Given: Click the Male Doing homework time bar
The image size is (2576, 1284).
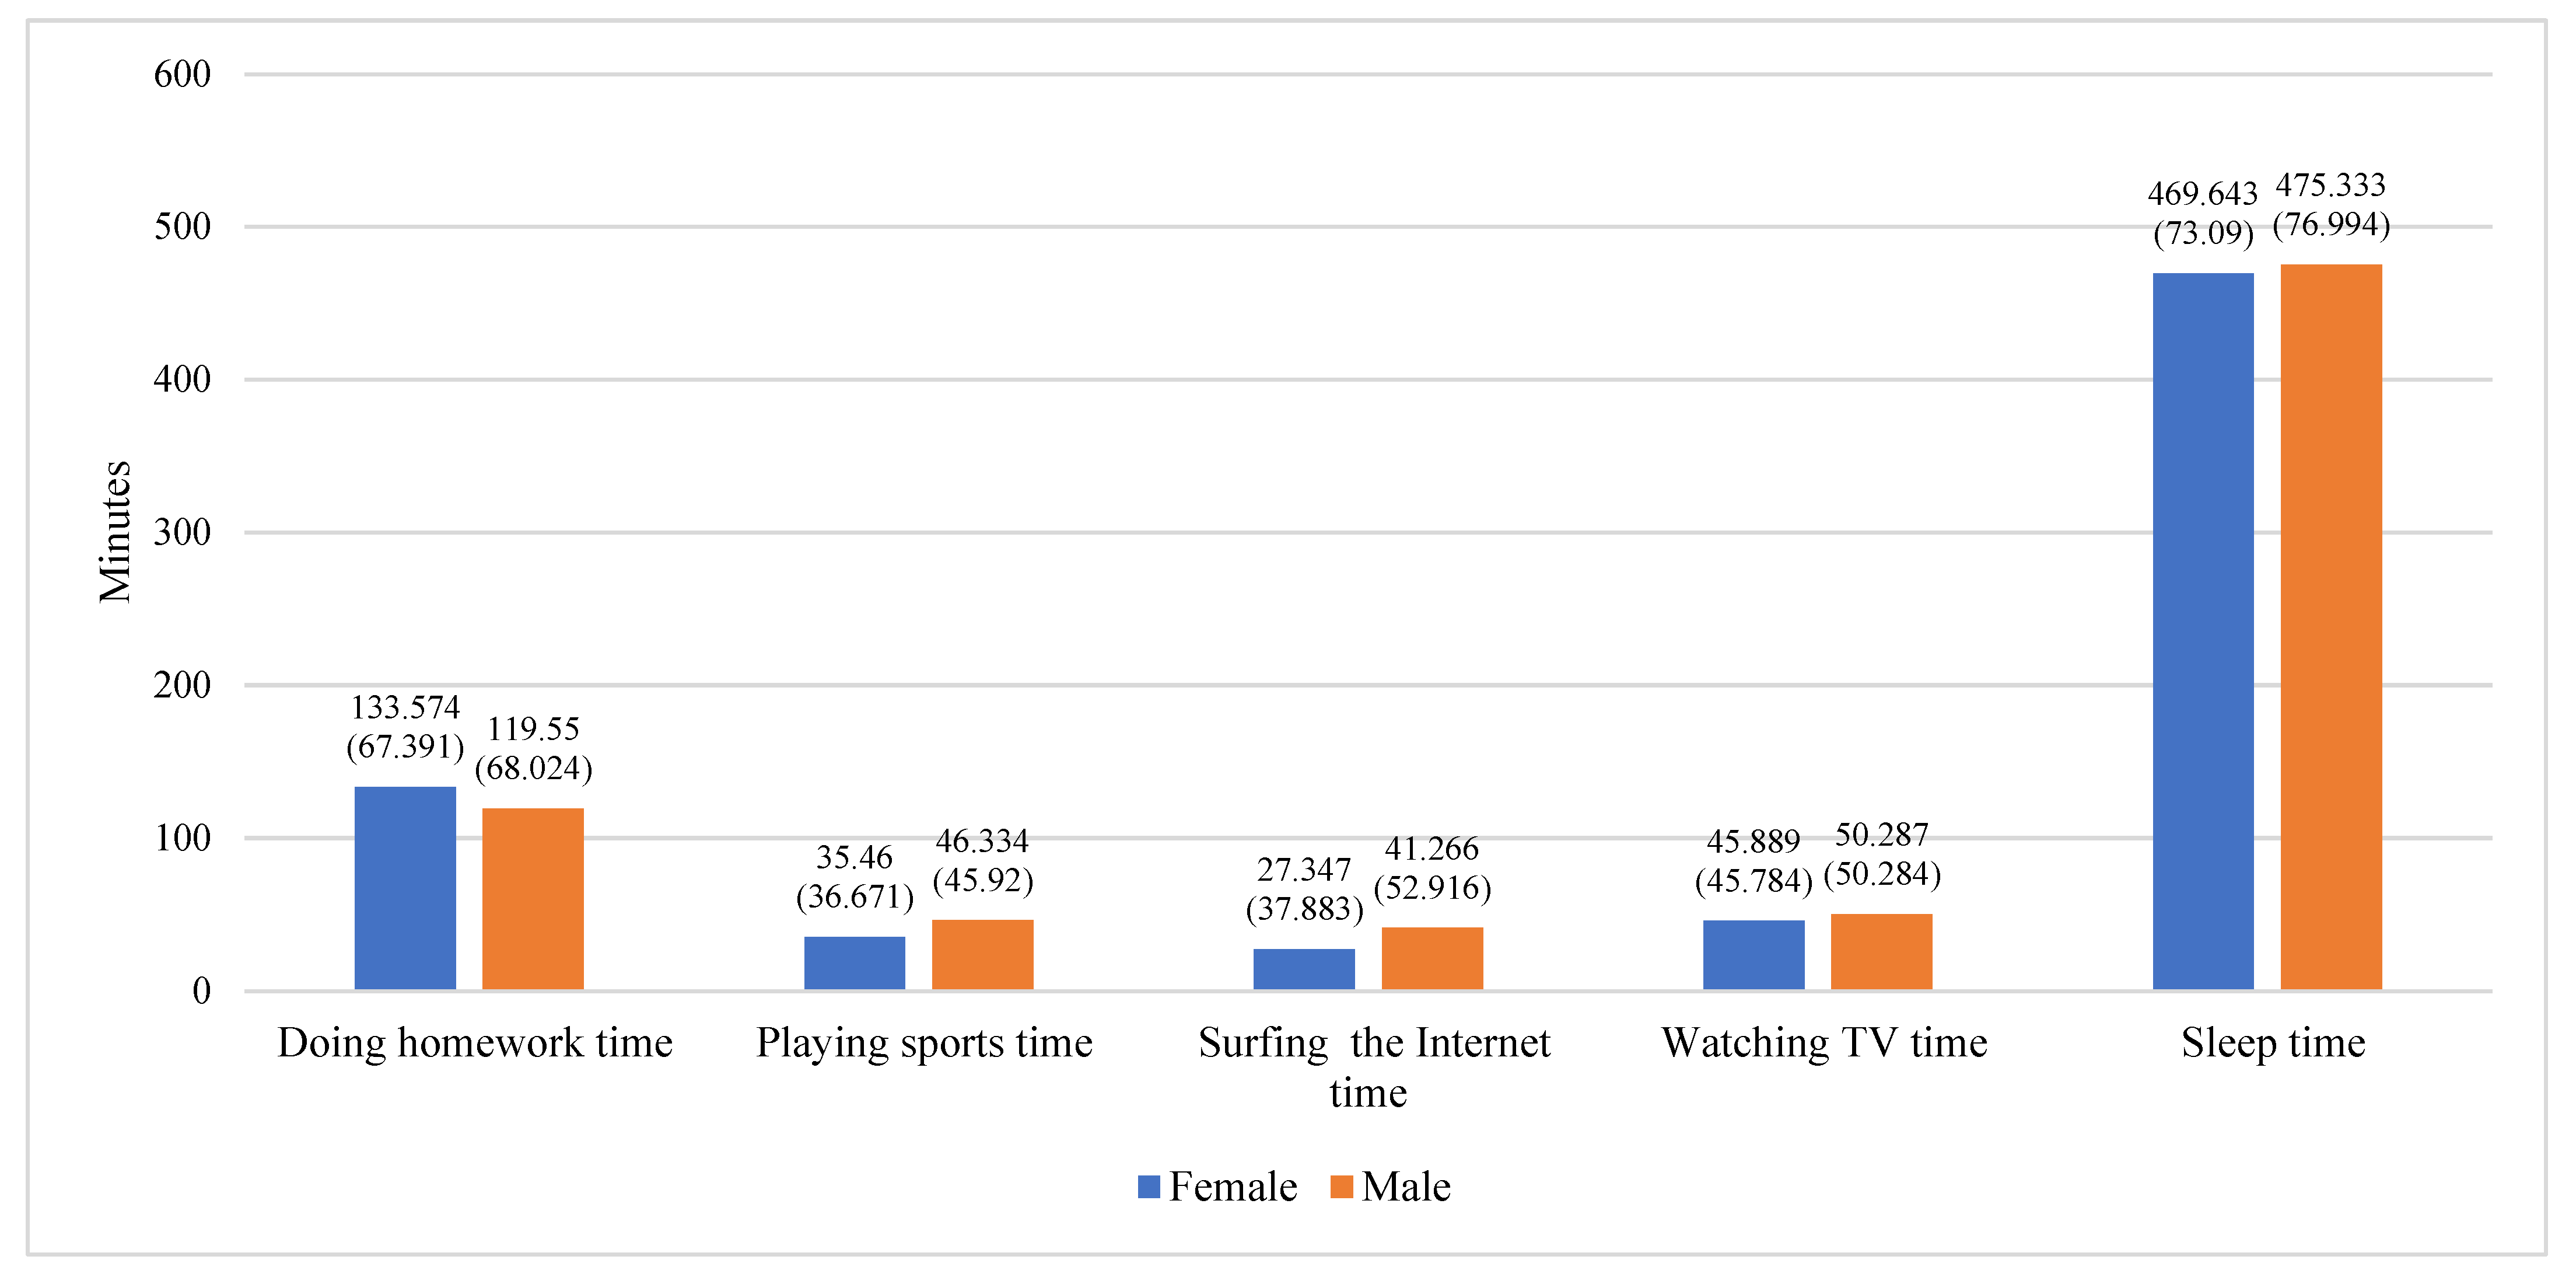Looking at the screenshot, I should pyautogui.click(x=533, y=899).
